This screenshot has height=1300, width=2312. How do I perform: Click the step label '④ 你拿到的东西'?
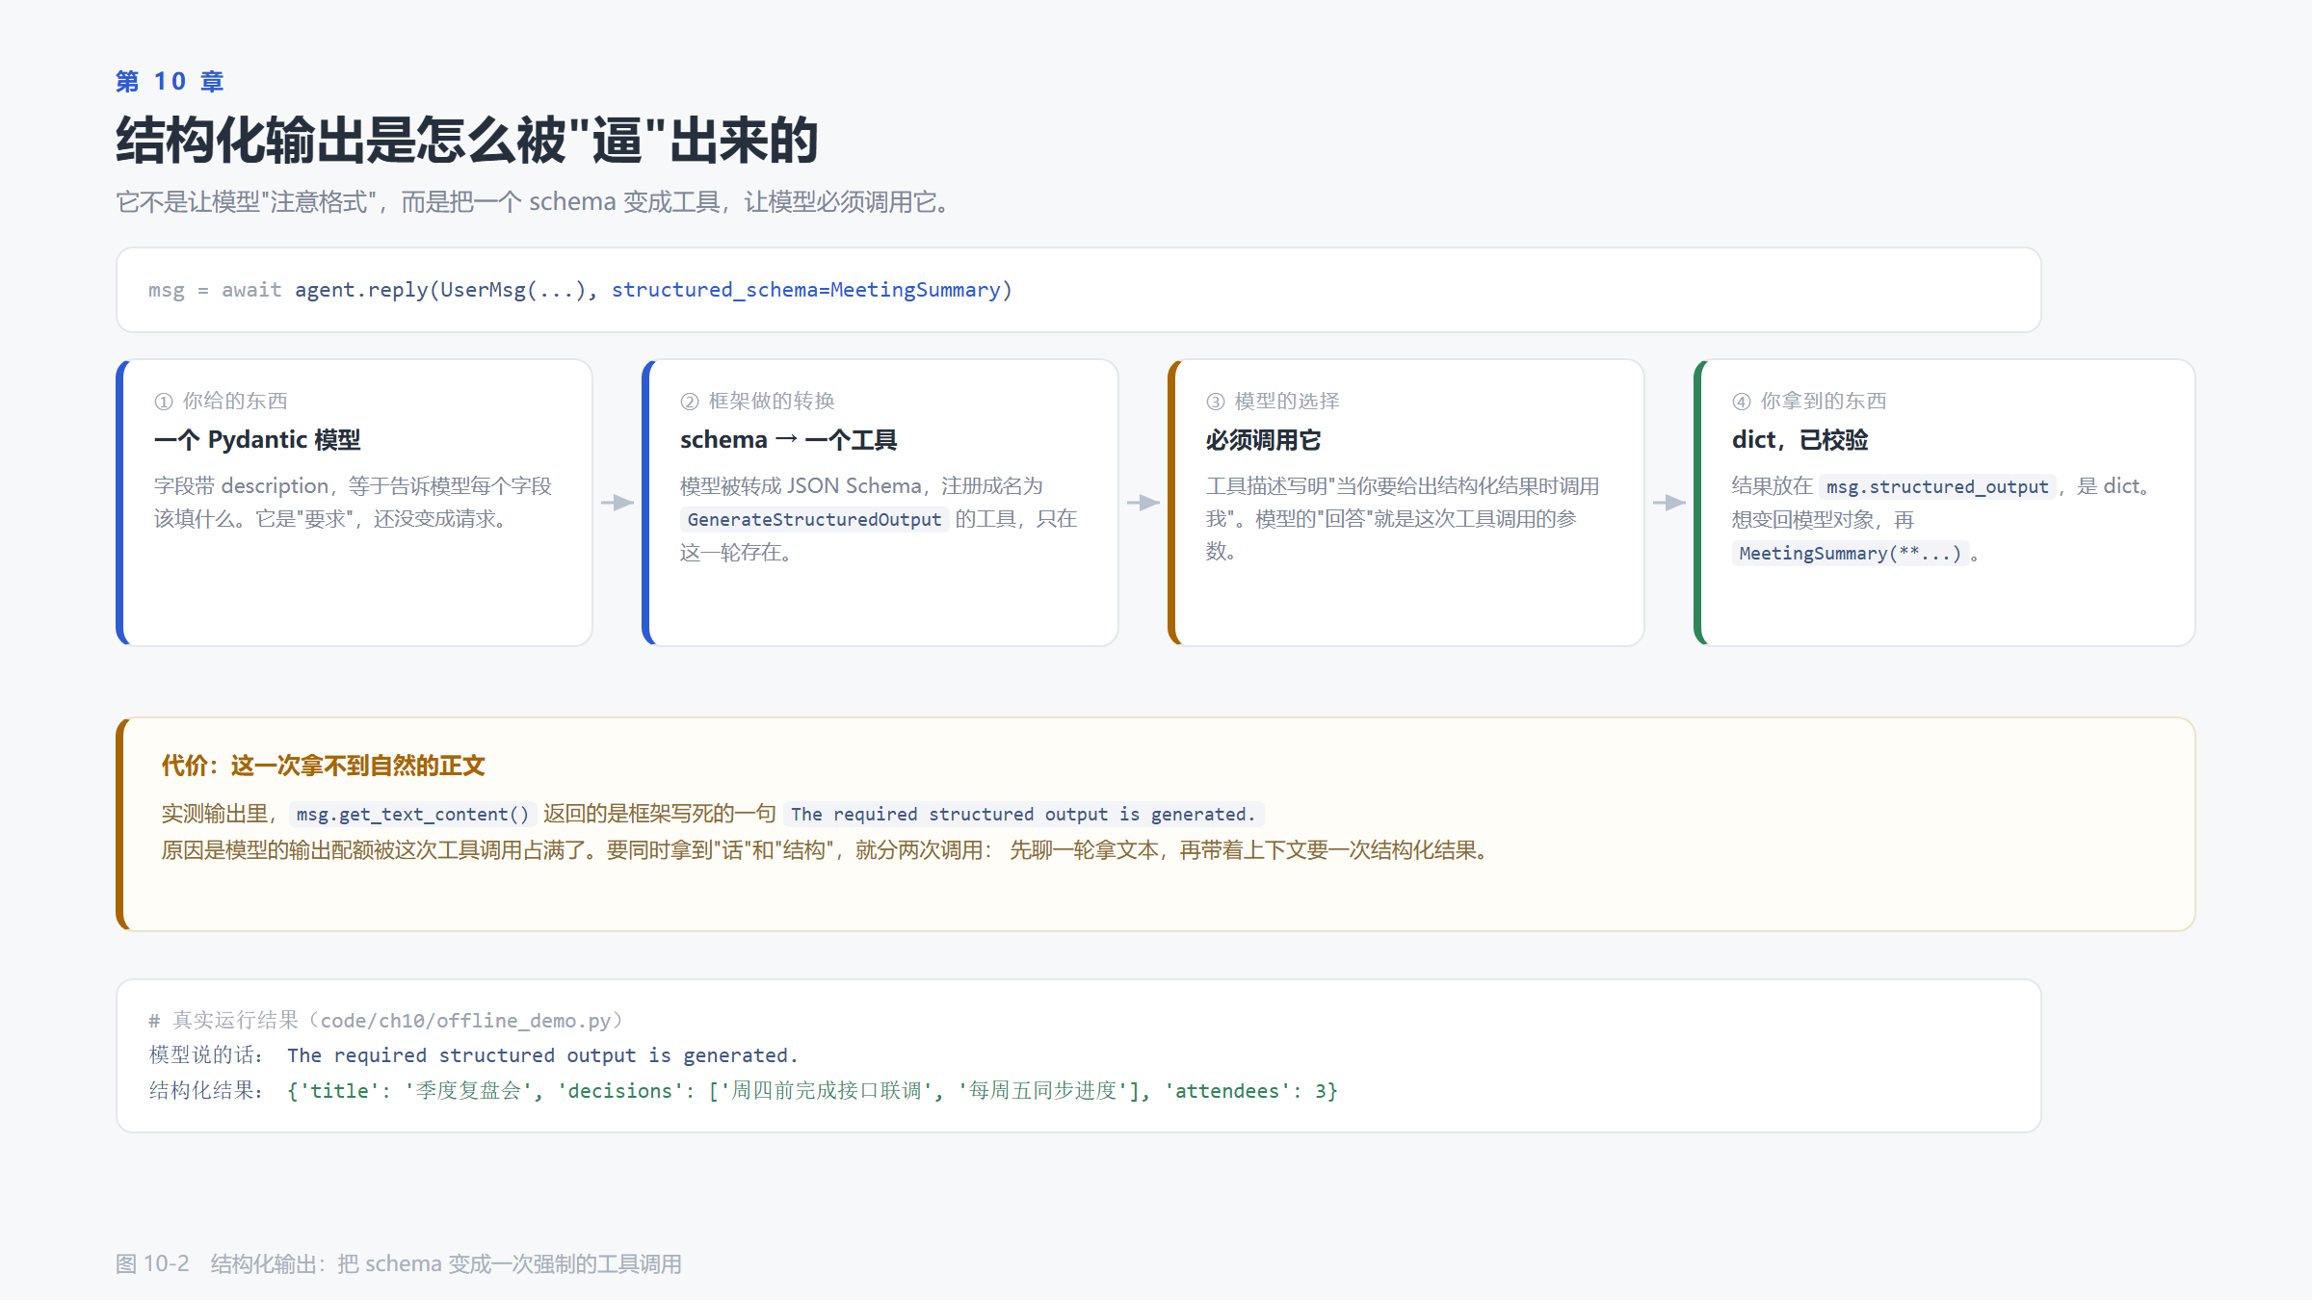click(x=1809, y=401)
